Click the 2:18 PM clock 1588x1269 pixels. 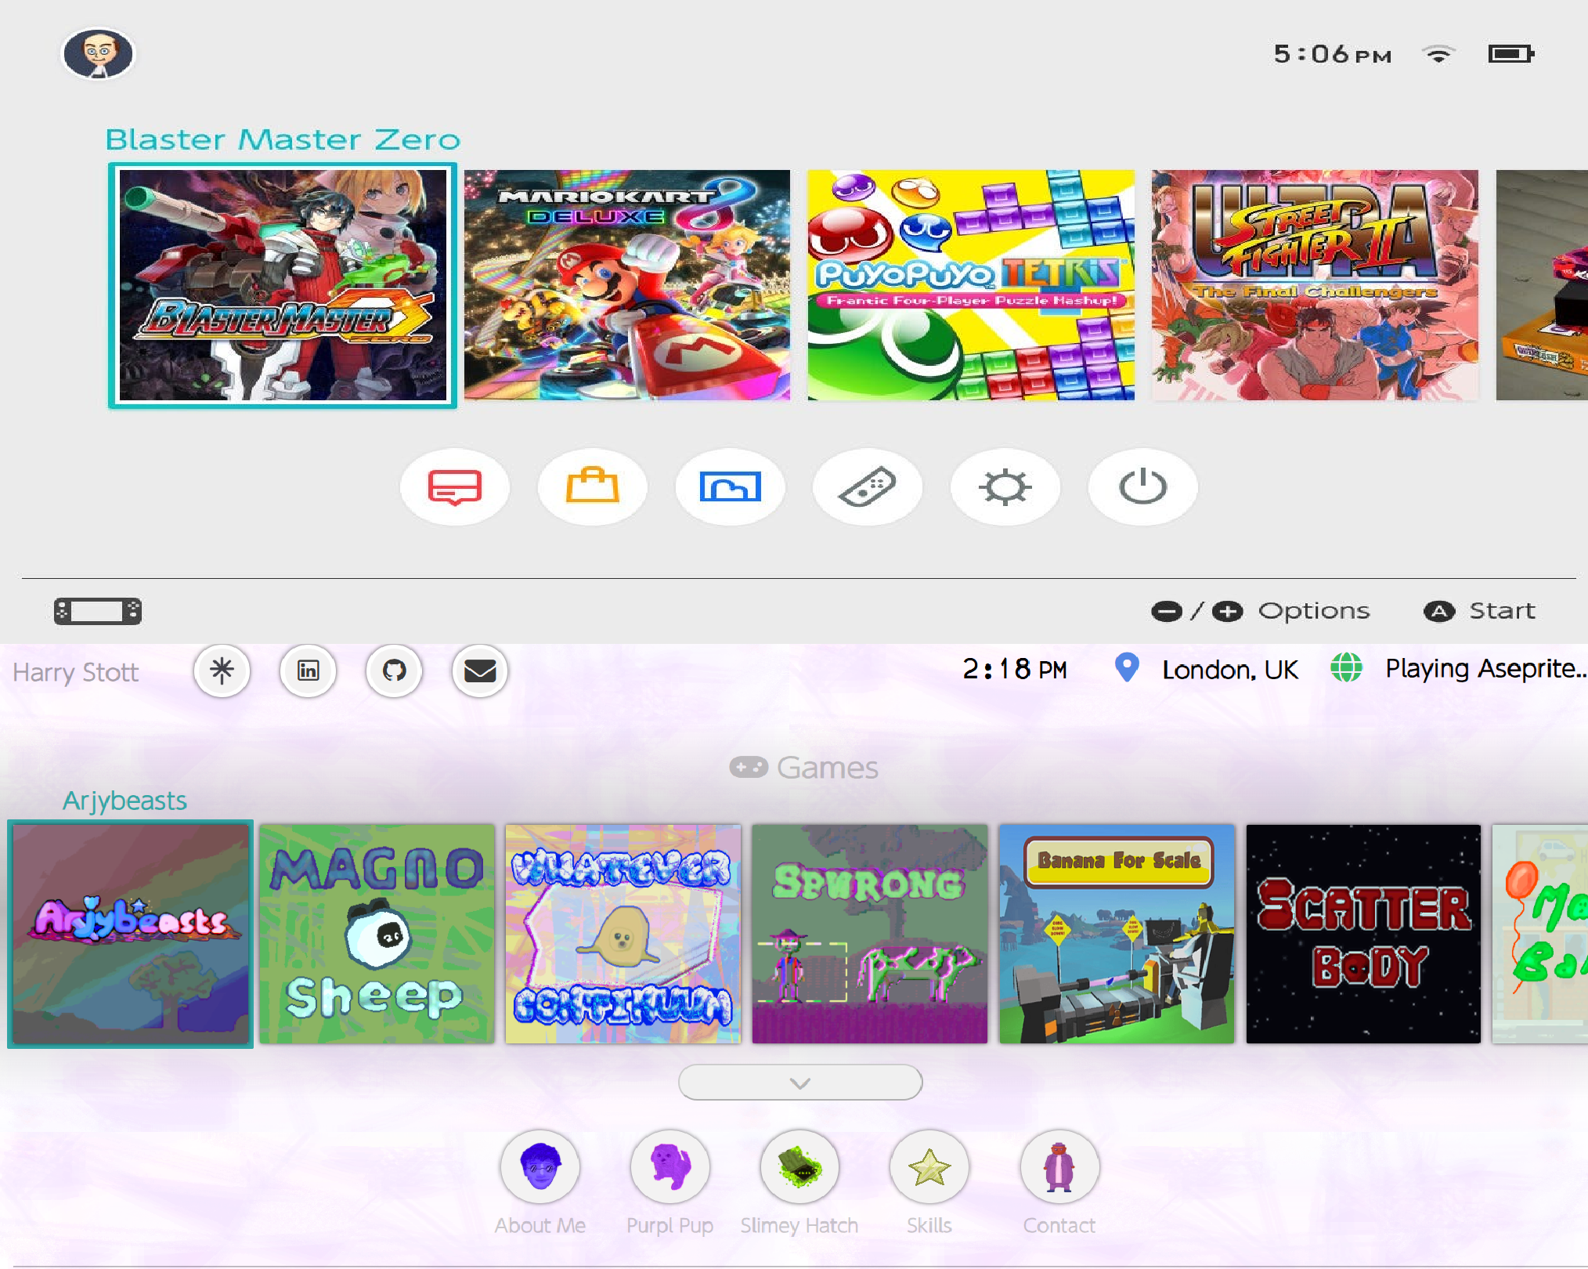click(x=1015, y=669)
